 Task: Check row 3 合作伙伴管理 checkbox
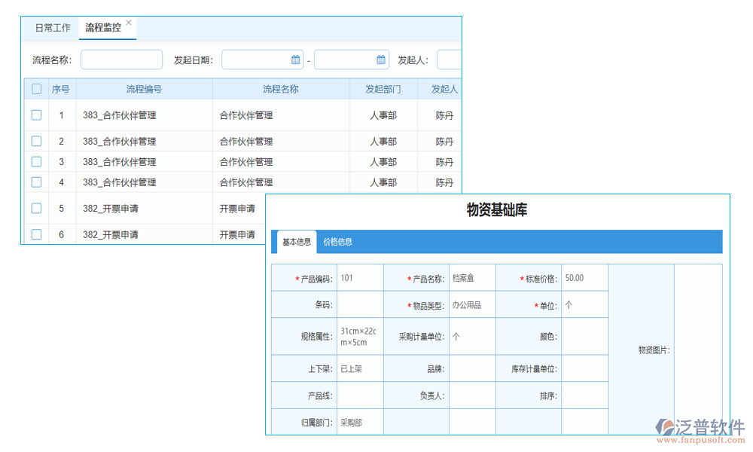click(36, 161)
